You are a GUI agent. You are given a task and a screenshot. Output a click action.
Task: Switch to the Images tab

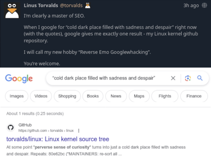pyautogui.click(x=17, y=96)
